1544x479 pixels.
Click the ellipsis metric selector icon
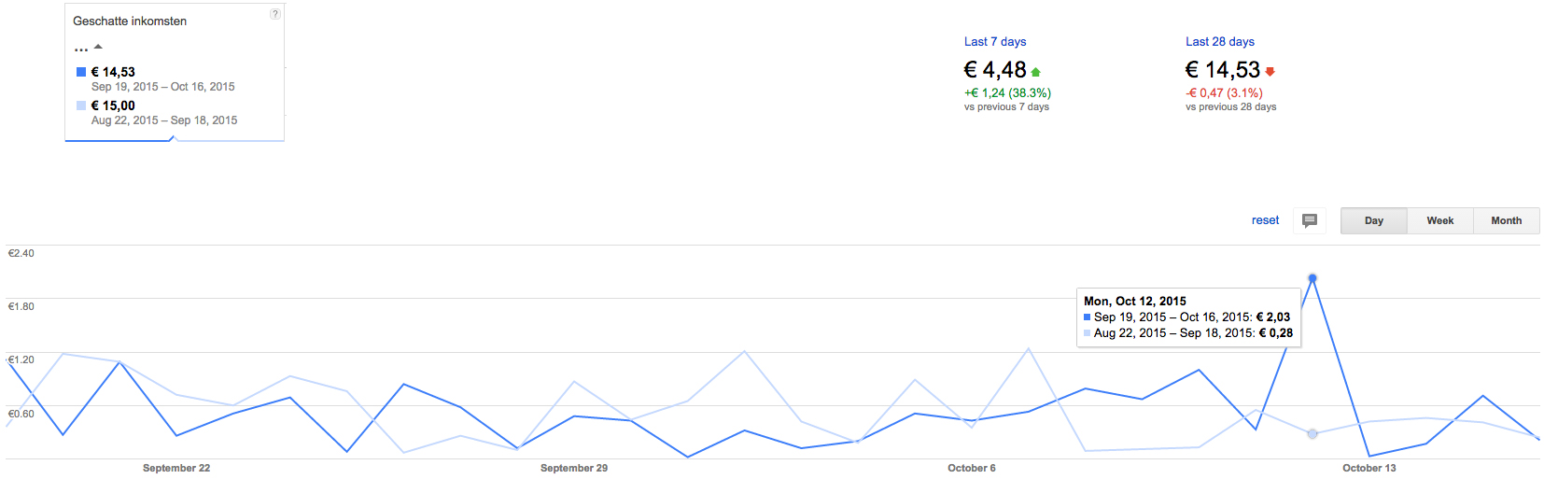(x=81, y=48)
